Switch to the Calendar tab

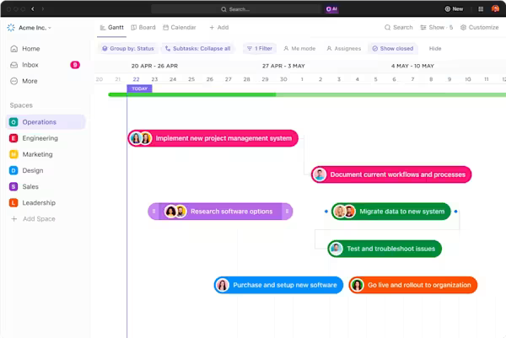click(x=179, y=28)
